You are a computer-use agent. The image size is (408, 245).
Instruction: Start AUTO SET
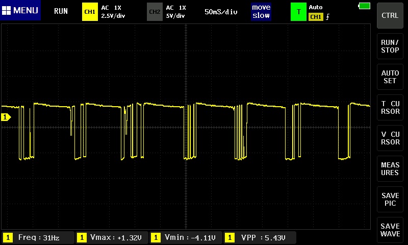(390, 77)
